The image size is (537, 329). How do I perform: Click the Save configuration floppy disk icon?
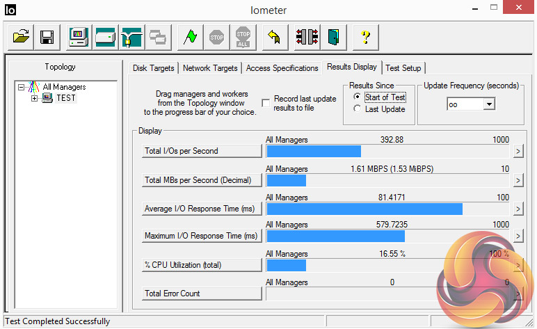47,38
